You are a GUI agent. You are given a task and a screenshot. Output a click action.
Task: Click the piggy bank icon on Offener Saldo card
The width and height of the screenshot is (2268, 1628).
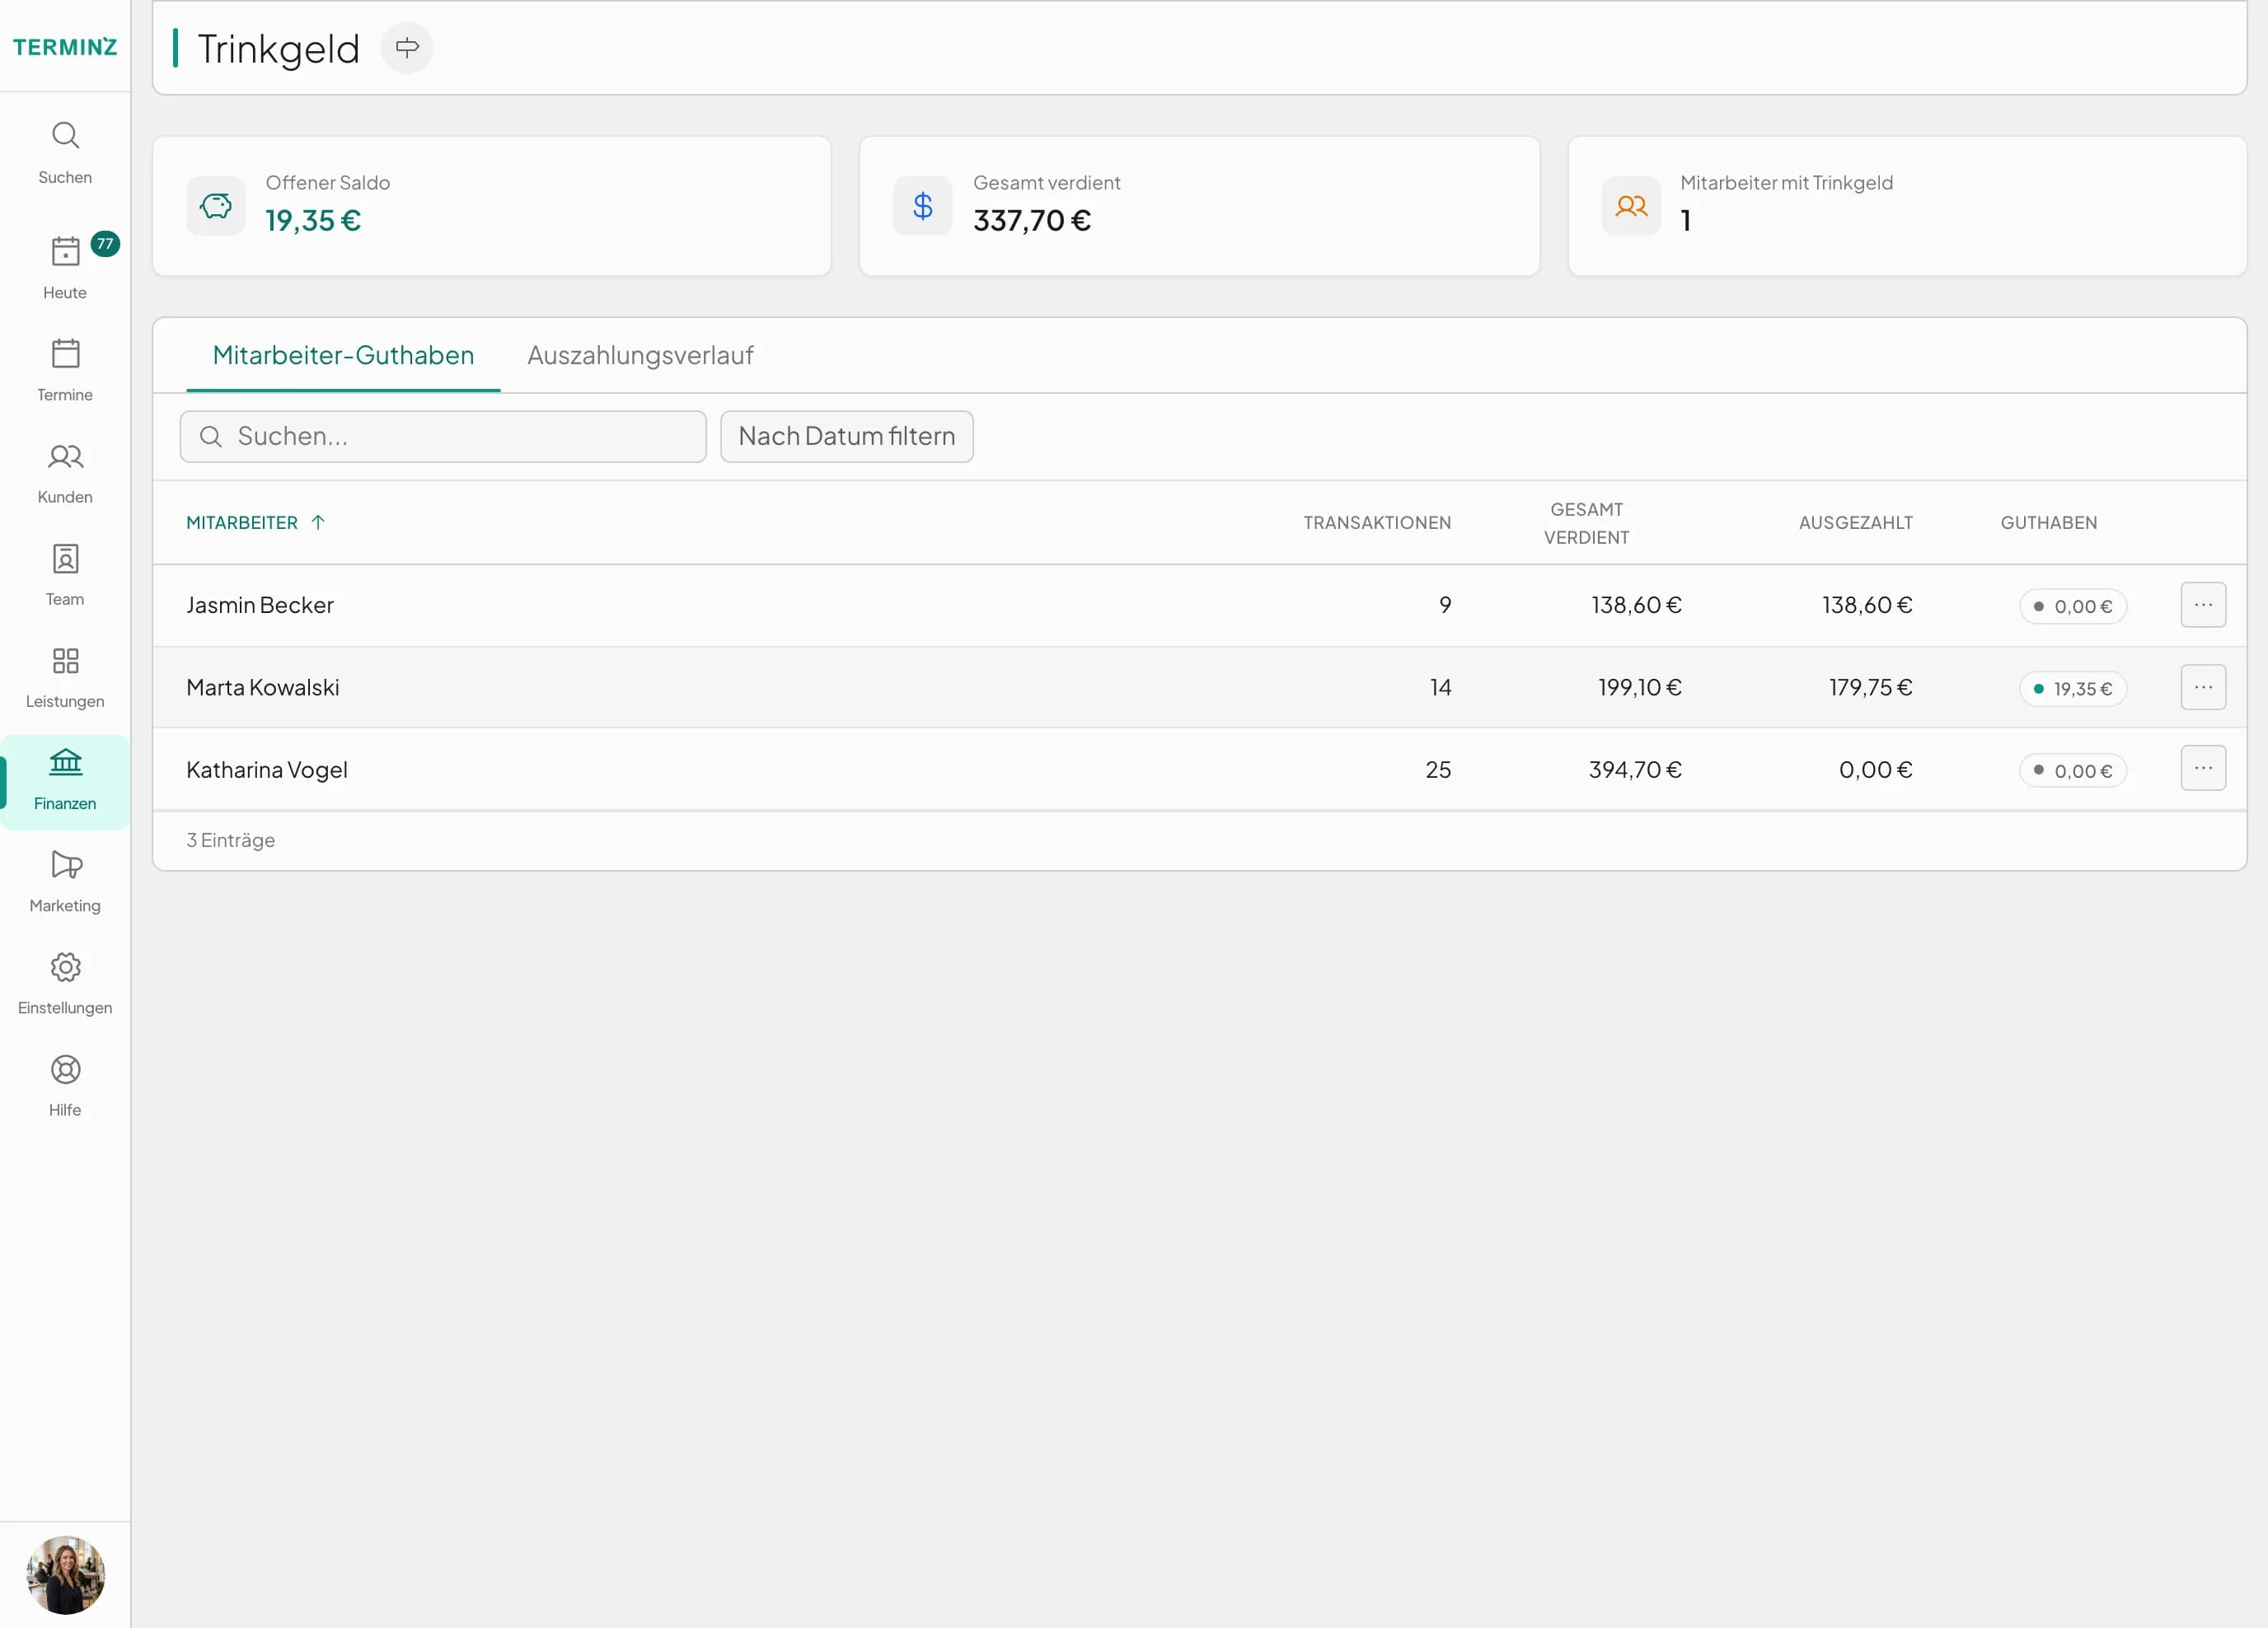tap(216, 206)
